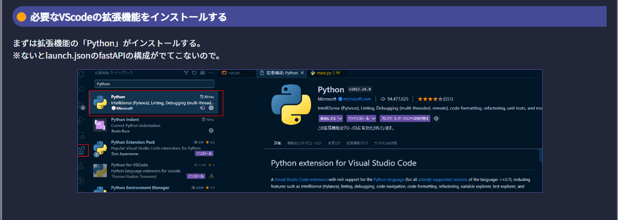Viewport: 618px width, 220px height.
Task: Open ランタイムの状態 tab
Action: [386, 143]
